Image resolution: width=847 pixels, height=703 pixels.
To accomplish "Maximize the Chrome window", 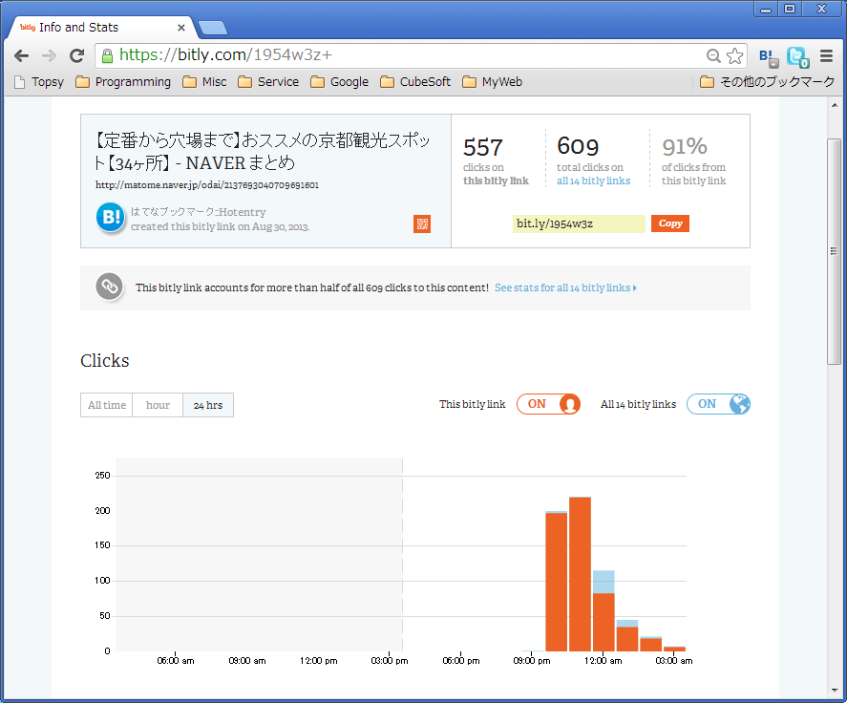I will (x=790, y=10).
